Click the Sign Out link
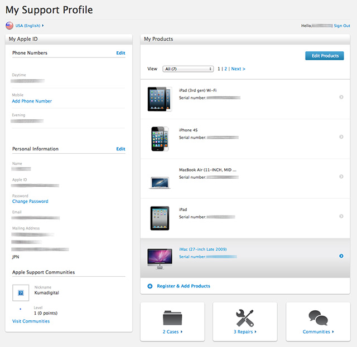 tap(342, 26)
